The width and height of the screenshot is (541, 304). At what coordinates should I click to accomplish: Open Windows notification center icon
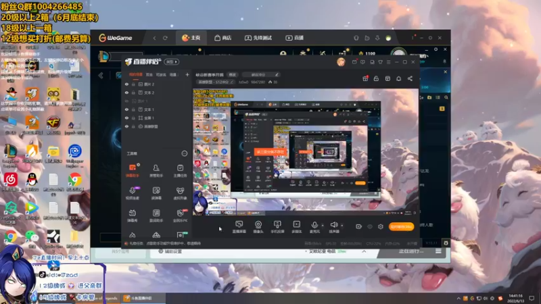[532, 298]
